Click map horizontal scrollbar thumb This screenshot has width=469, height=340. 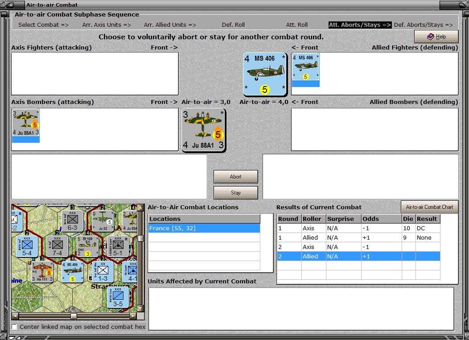click(74, 316)
